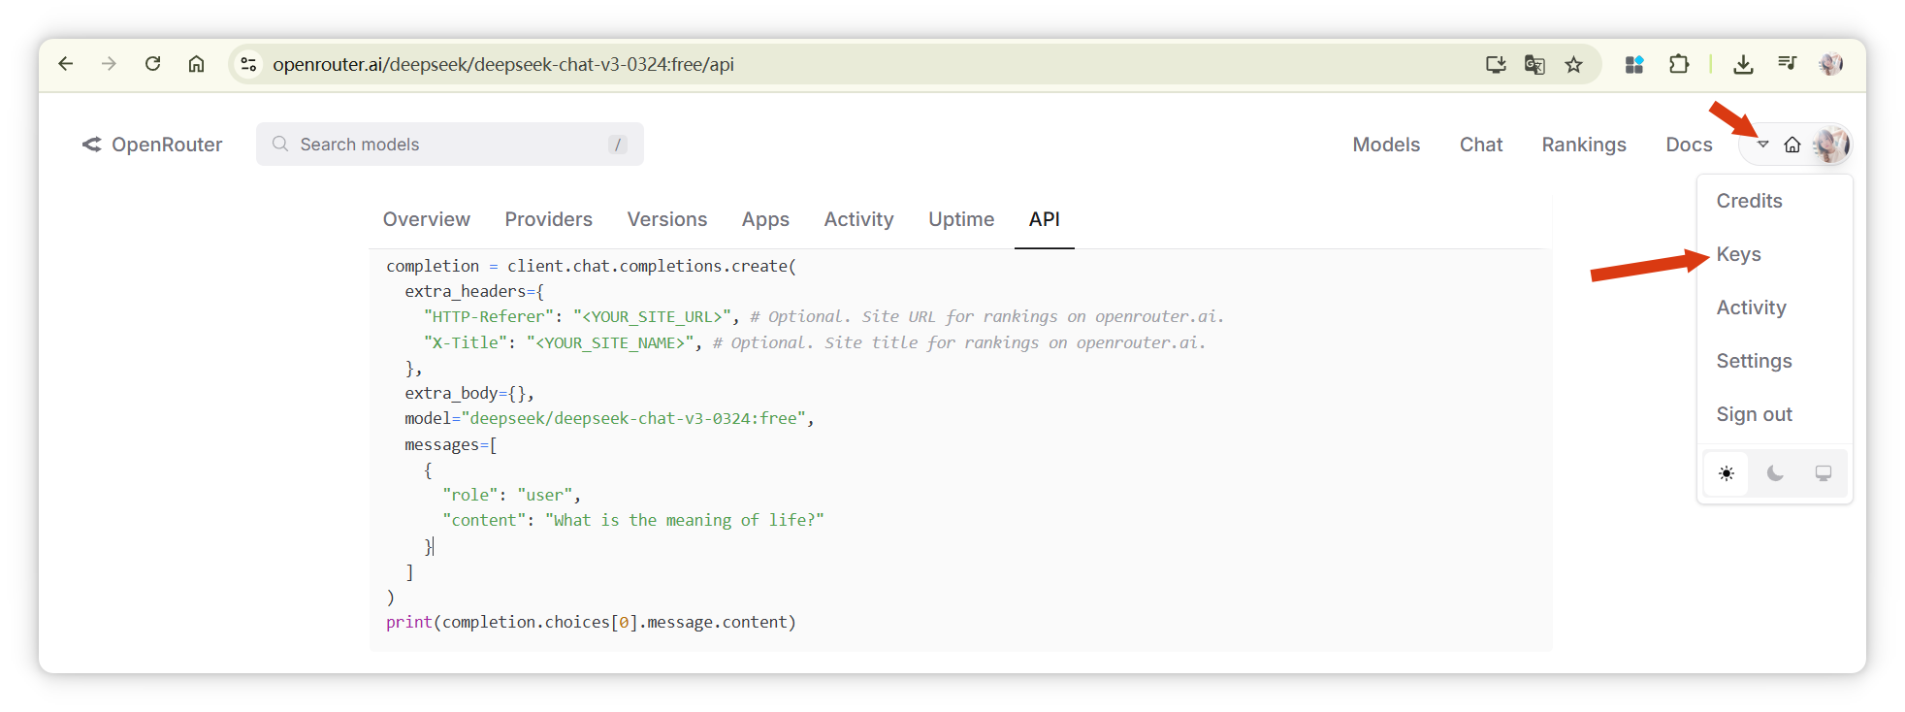Open the browser profile avatar
The image size is (1905, 712).
[1830, 64]
